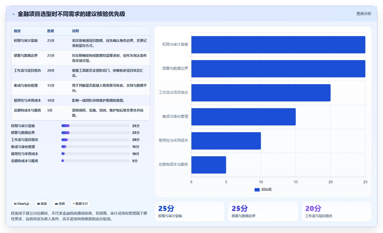The width and height of the screenshot is (383, 233).
Task: Click the 权限与审计留痕 bar in the chart
Action: tap(278, 45)
